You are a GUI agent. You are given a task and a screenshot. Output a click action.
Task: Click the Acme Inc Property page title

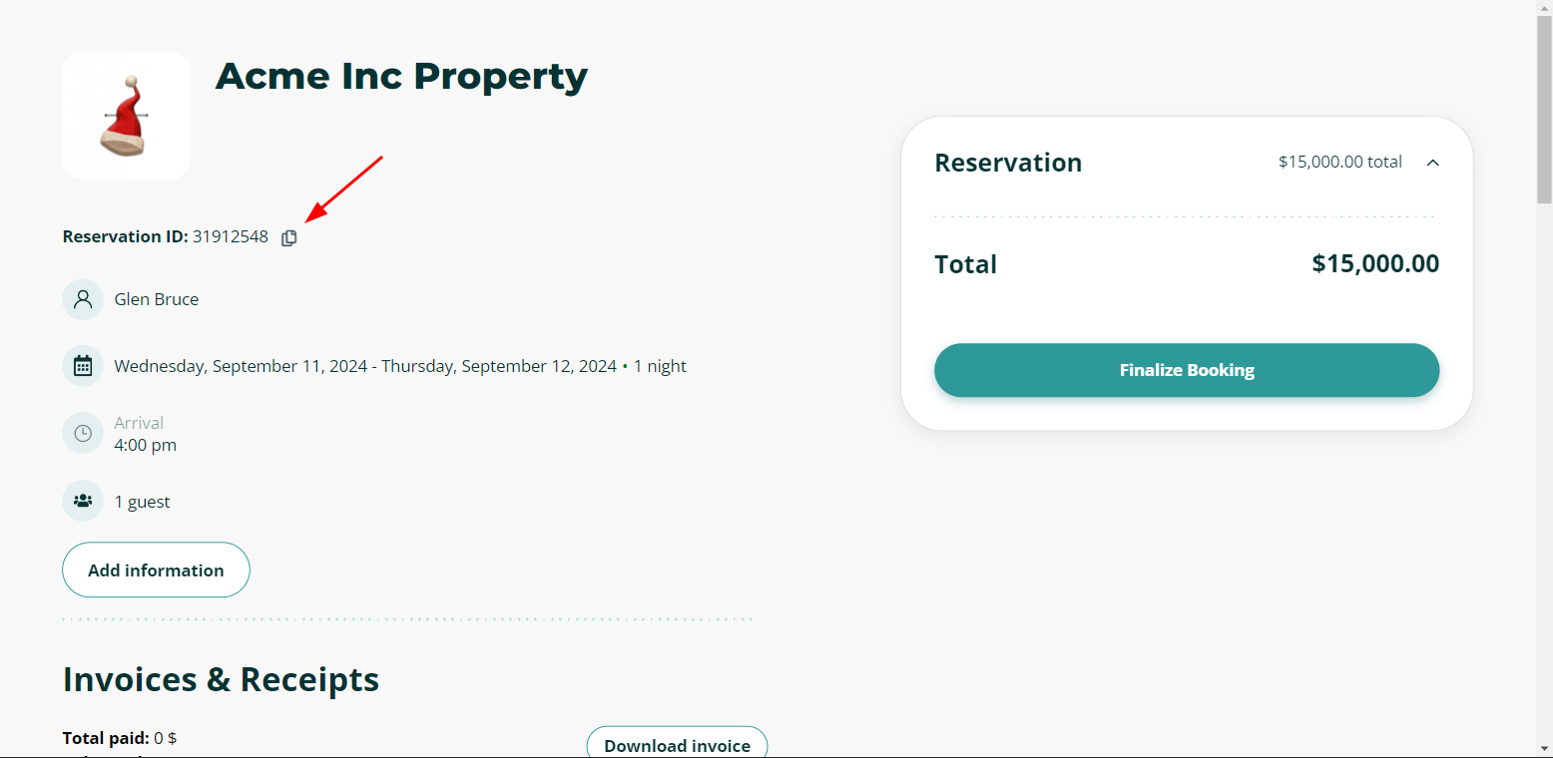pos(401,75)
